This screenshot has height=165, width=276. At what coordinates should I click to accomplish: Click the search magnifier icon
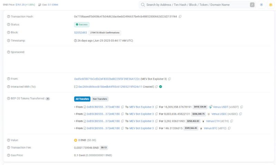point(143,5)
